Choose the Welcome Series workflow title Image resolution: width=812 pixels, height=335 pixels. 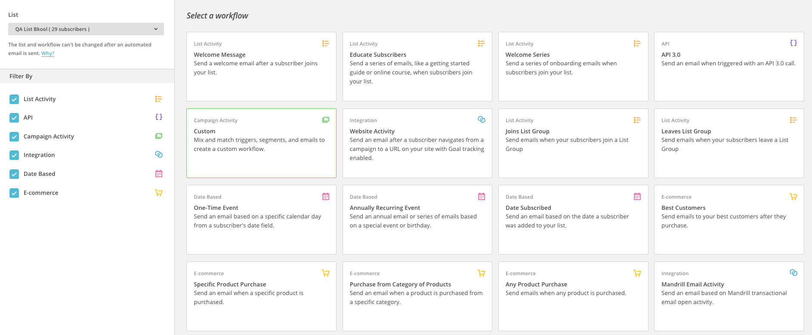(527, 55)
